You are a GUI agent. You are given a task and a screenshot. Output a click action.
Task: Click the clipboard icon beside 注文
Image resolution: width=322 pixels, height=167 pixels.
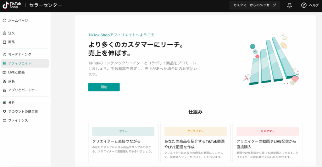click(4, 33)
